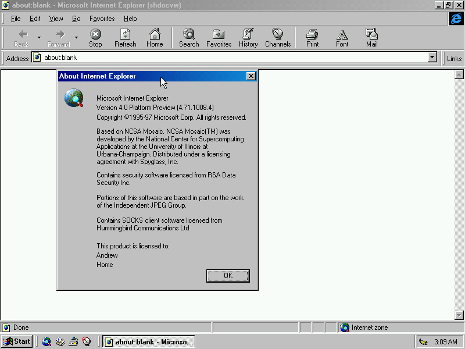Expand the Back button history arrow
465x349 pixels.
(x=39, y=38)
